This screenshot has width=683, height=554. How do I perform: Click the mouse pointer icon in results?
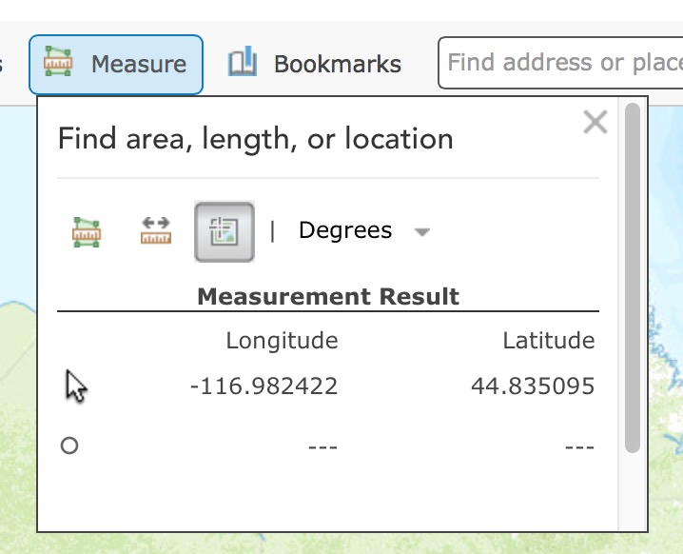[75, 386]
